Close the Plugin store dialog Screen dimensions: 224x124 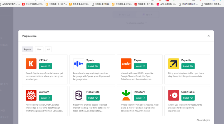point(208,36)
